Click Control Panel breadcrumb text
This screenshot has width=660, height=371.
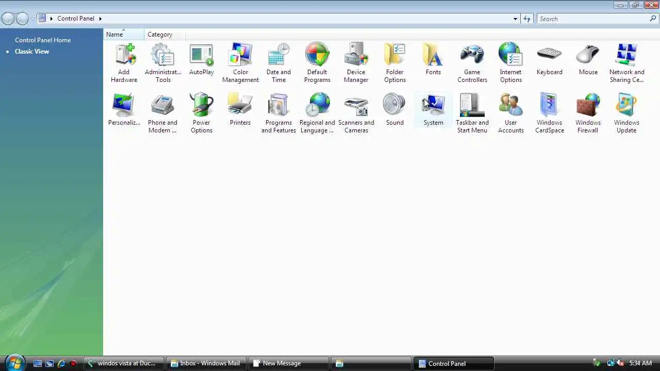(x=76, y=19)
